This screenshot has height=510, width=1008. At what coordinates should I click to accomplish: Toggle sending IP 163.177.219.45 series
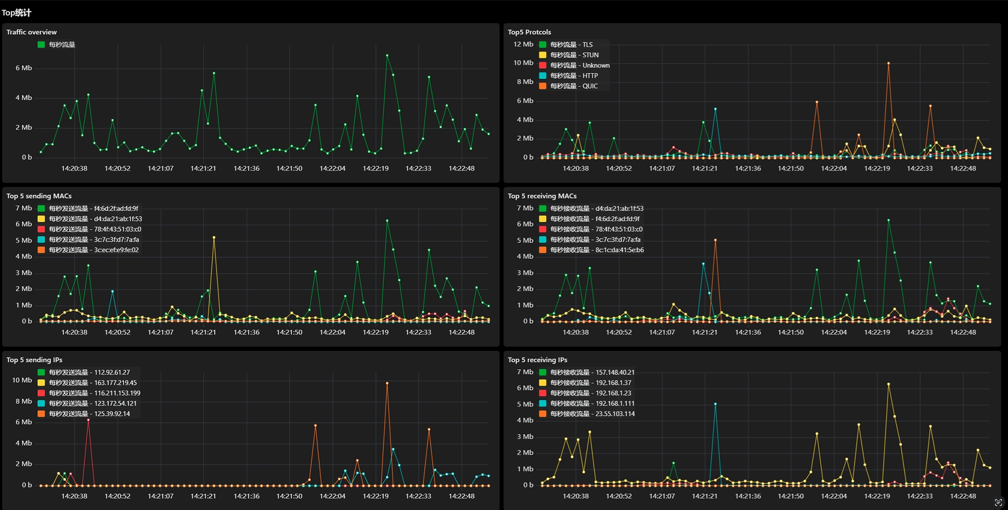93,383
